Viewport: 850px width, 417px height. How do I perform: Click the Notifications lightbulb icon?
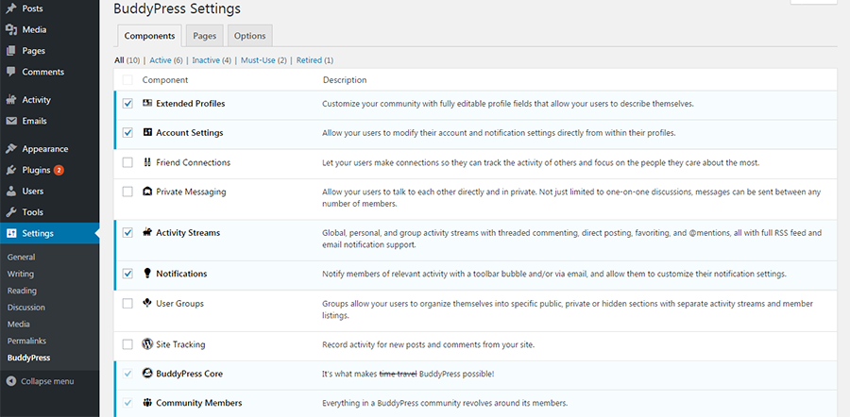coord(147,274)
